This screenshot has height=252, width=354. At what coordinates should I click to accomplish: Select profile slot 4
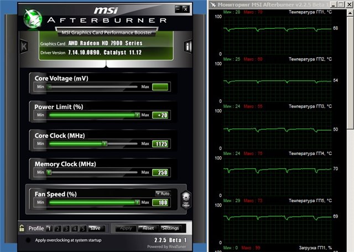coord(75,229)
